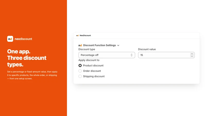Viewport: 206px width, 116px height.
Task: Click the 'Apply discount to' label
Action: tap(89, 60)
